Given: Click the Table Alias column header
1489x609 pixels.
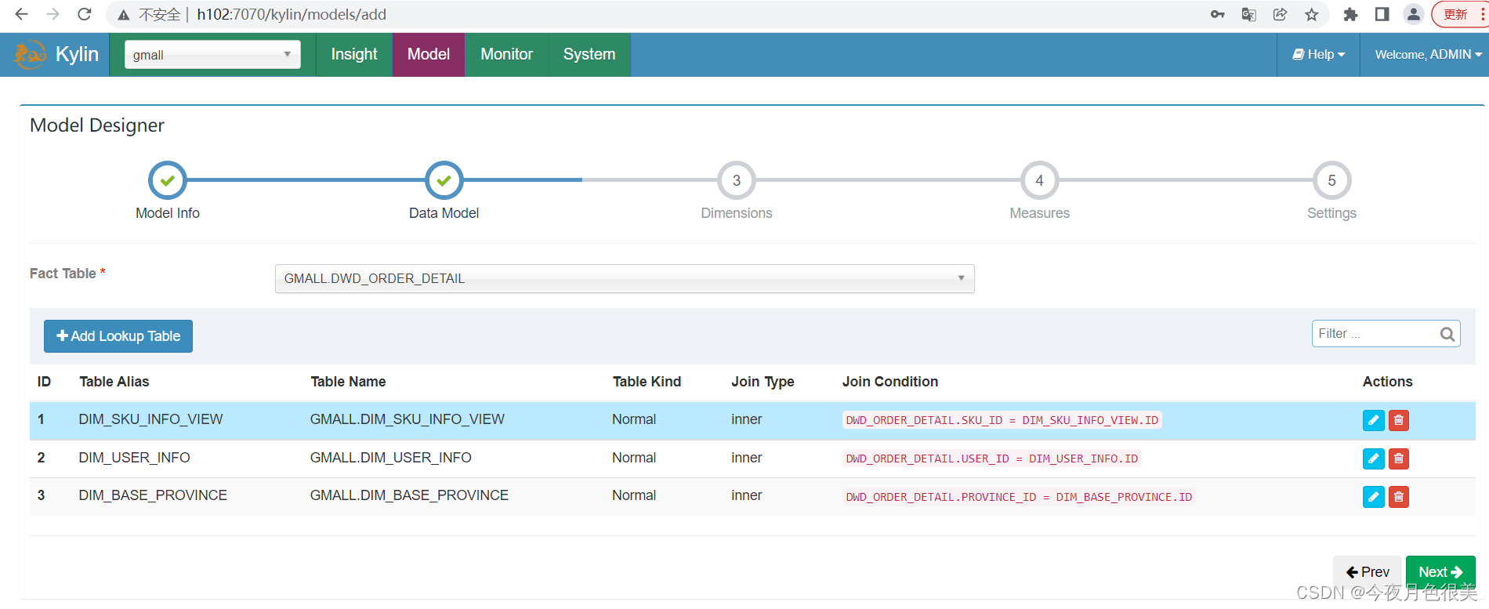Looking at the screenshot, I should (114, 382).
